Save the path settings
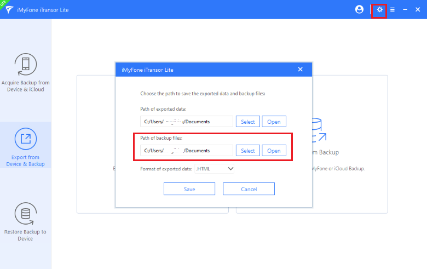Viewport: 427px width, 269px height. tap(189, 189)
